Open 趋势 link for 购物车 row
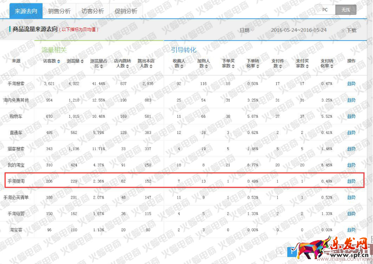Image resolution: width=373 pixels, height=264 pixels. click(x=351, y=117)
